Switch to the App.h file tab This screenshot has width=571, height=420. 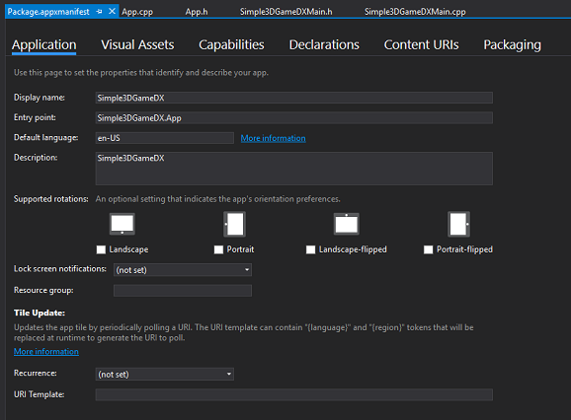tap(197, 12)
